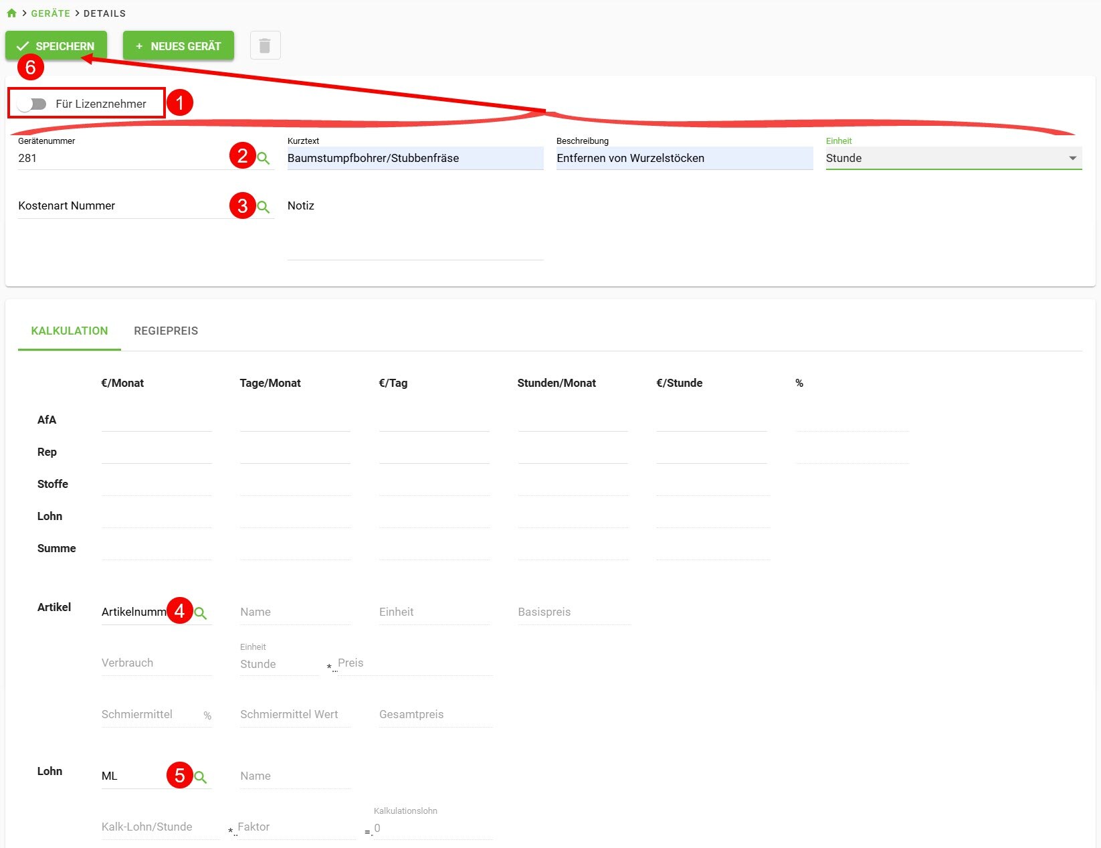The image size is (1101, 848).
Task: Click the Speichern button
Action: (56, 46)
